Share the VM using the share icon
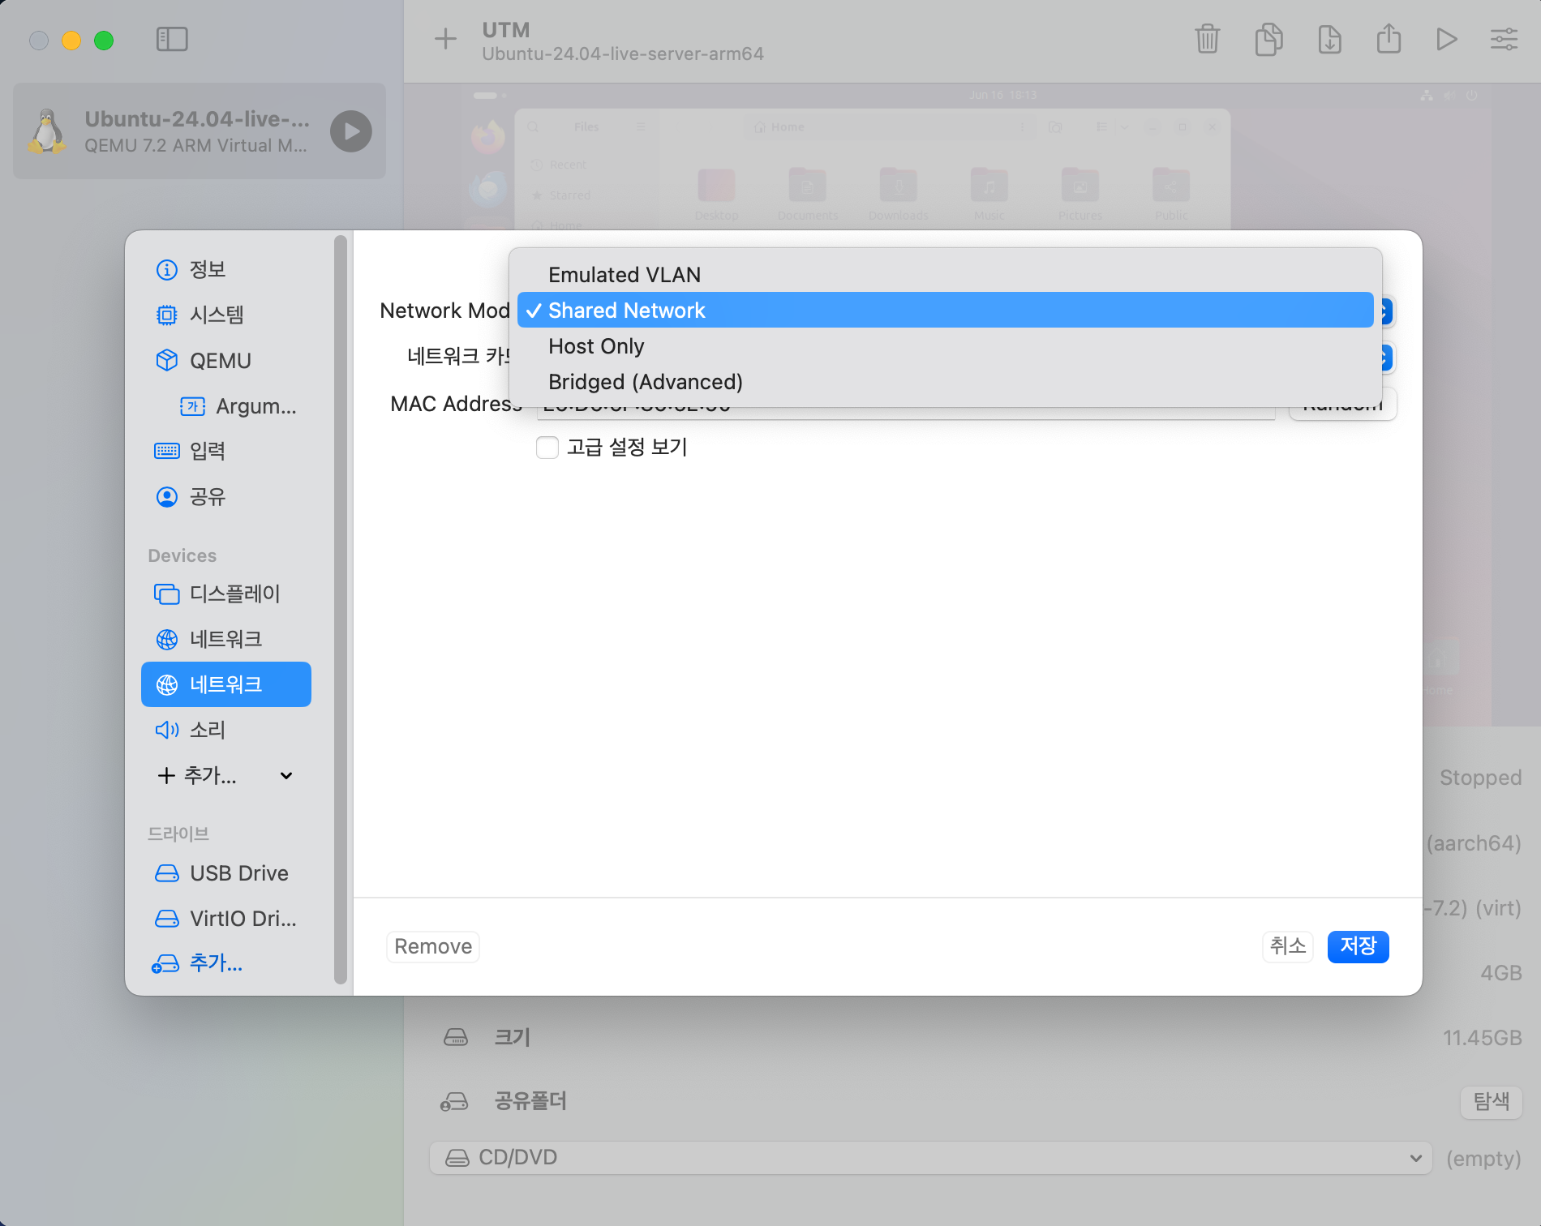This screenshot has height=1226, width=1541. tap(1389, 38)
